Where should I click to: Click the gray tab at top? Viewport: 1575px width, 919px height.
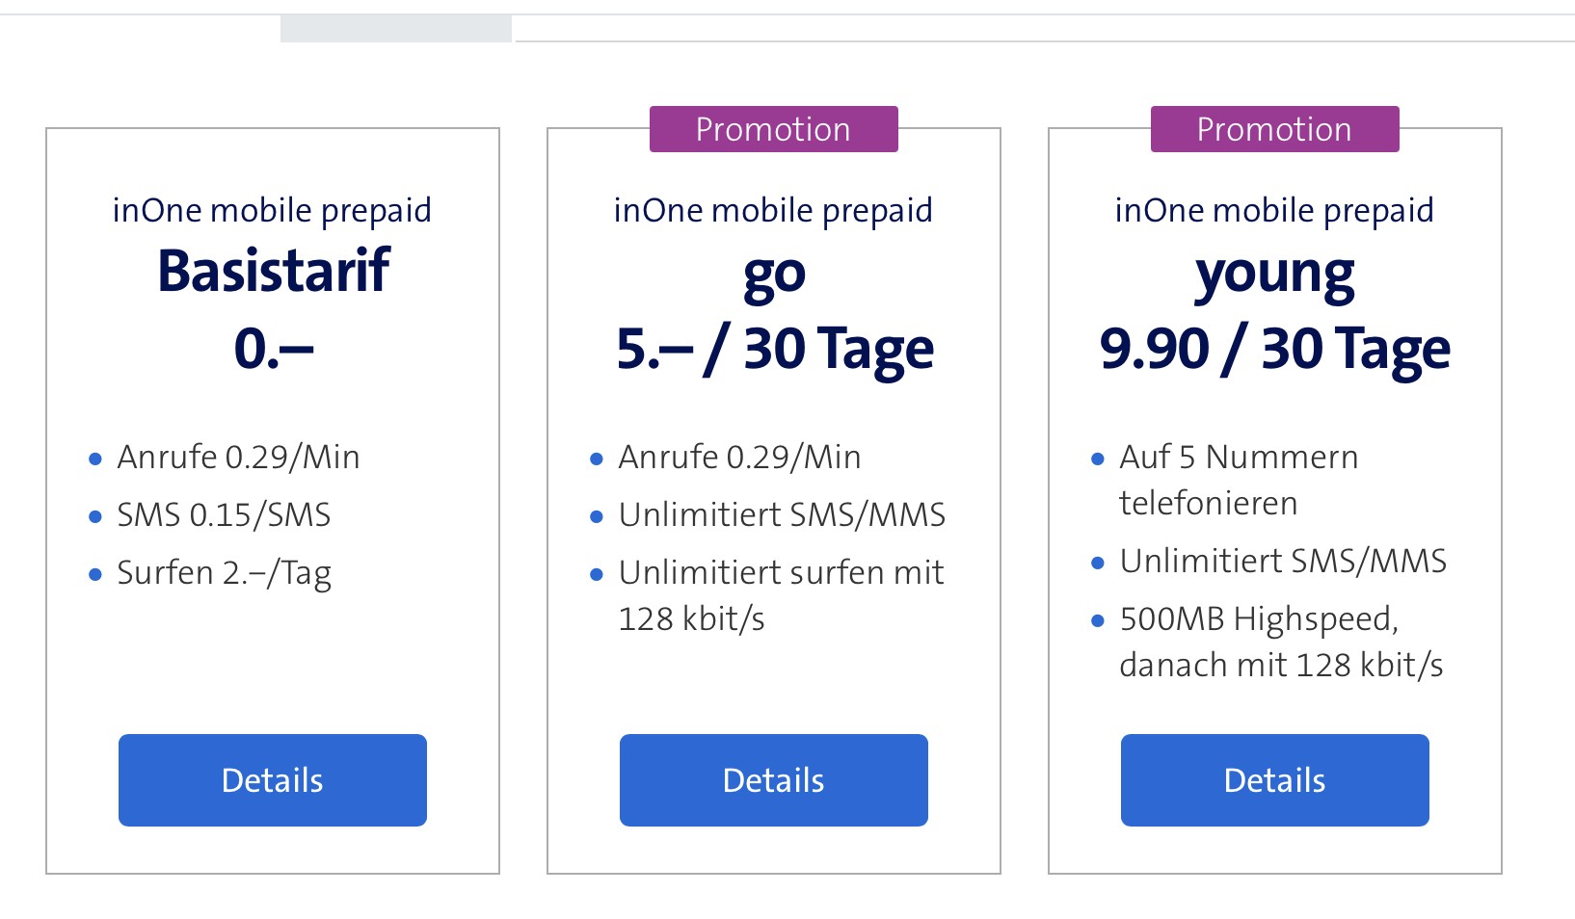pos(395,28)
